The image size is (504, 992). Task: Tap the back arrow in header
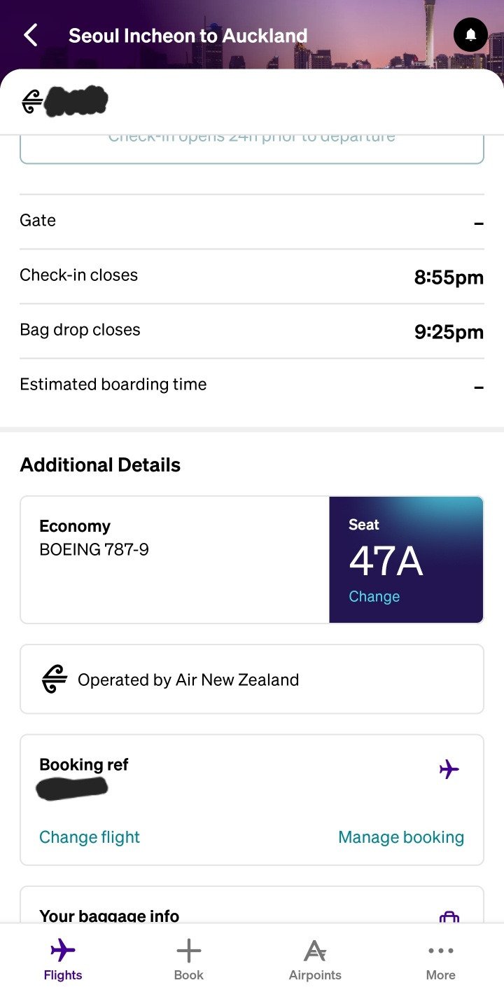tap(31, 35)
